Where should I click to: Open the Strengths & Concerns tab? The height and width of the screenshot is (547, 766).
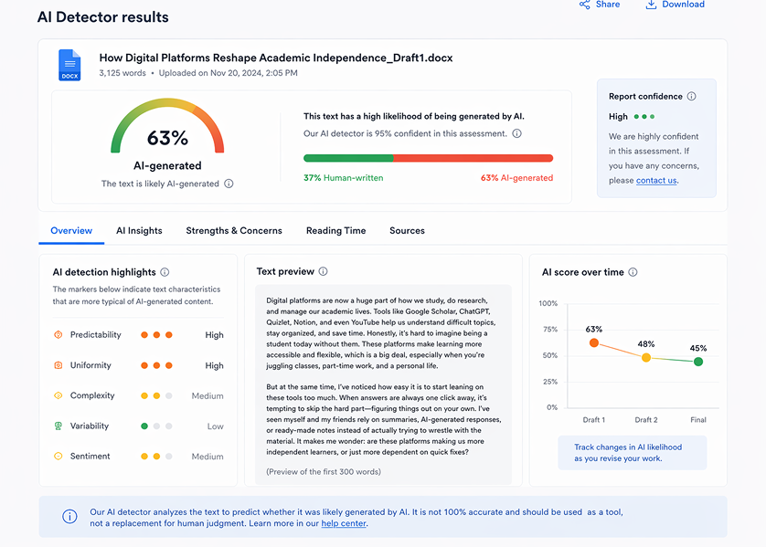click(x=234, y=231)
